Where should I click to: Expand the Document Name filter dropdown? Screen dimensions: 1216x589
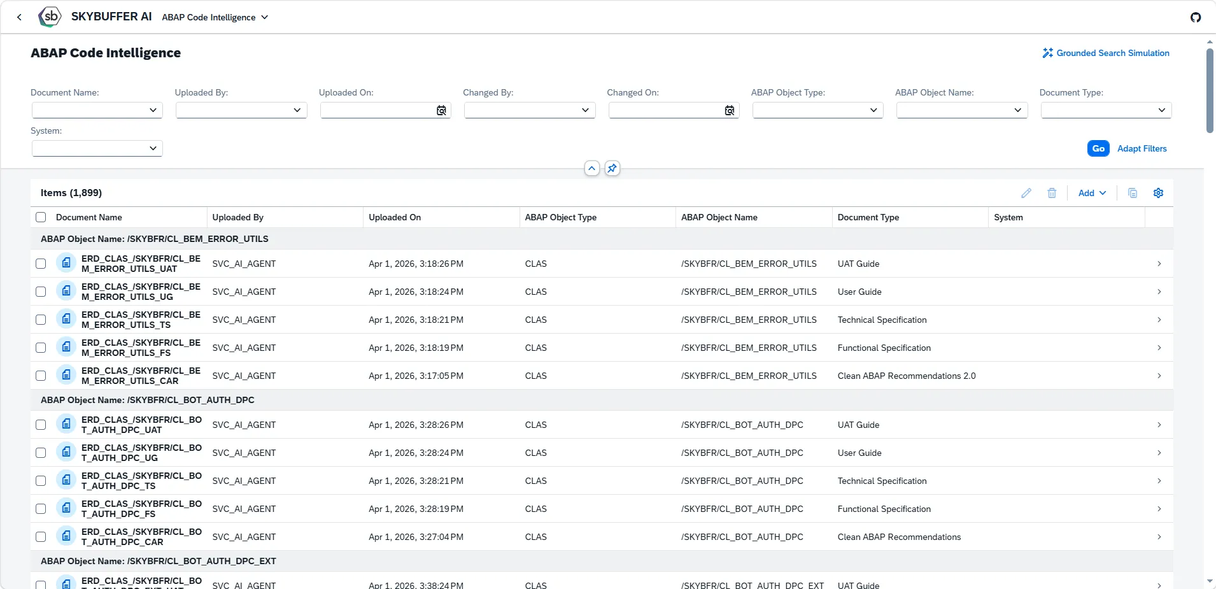click(153, 110)
